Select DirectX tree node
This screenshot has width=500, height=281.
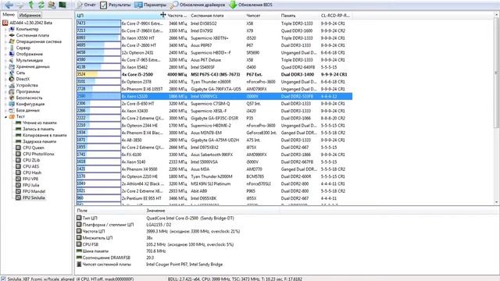[20, 79]
